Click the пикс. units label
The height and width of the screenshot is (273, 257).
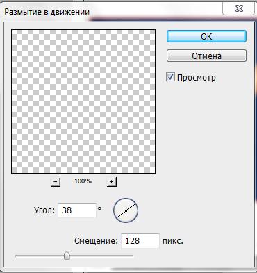173,241
